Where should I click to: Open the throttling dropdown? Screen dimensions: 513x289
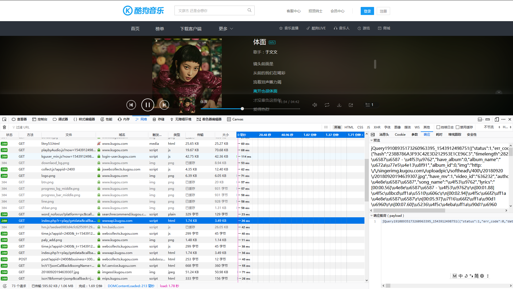tap(492, 127)
